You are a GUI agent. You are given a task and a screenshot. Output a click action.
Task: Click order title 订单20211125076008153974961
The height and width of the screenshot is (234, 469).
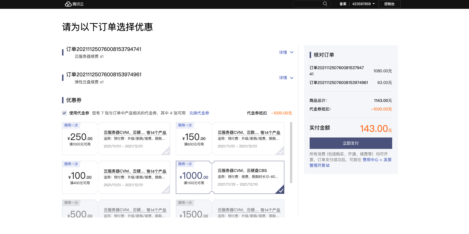tap(104, 75)
